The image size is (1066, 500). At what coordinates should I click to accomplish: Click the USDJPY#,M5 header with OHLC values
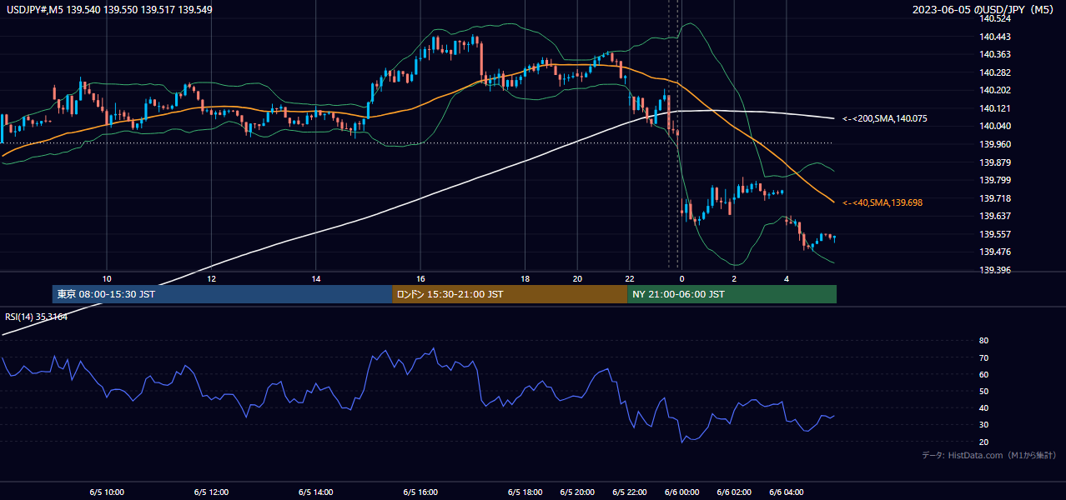click(x=109, y=9)
